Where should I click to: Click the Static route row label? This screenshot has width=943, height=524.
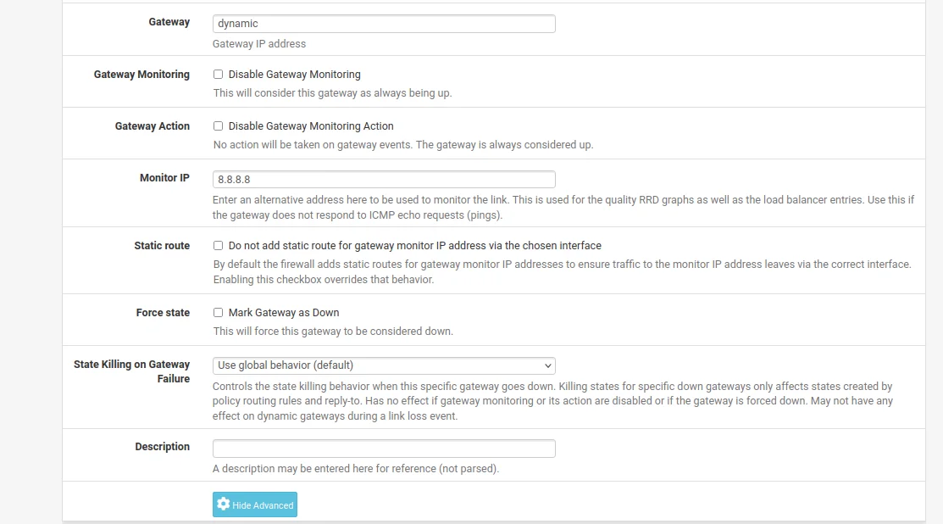click(x=162, y=246)
